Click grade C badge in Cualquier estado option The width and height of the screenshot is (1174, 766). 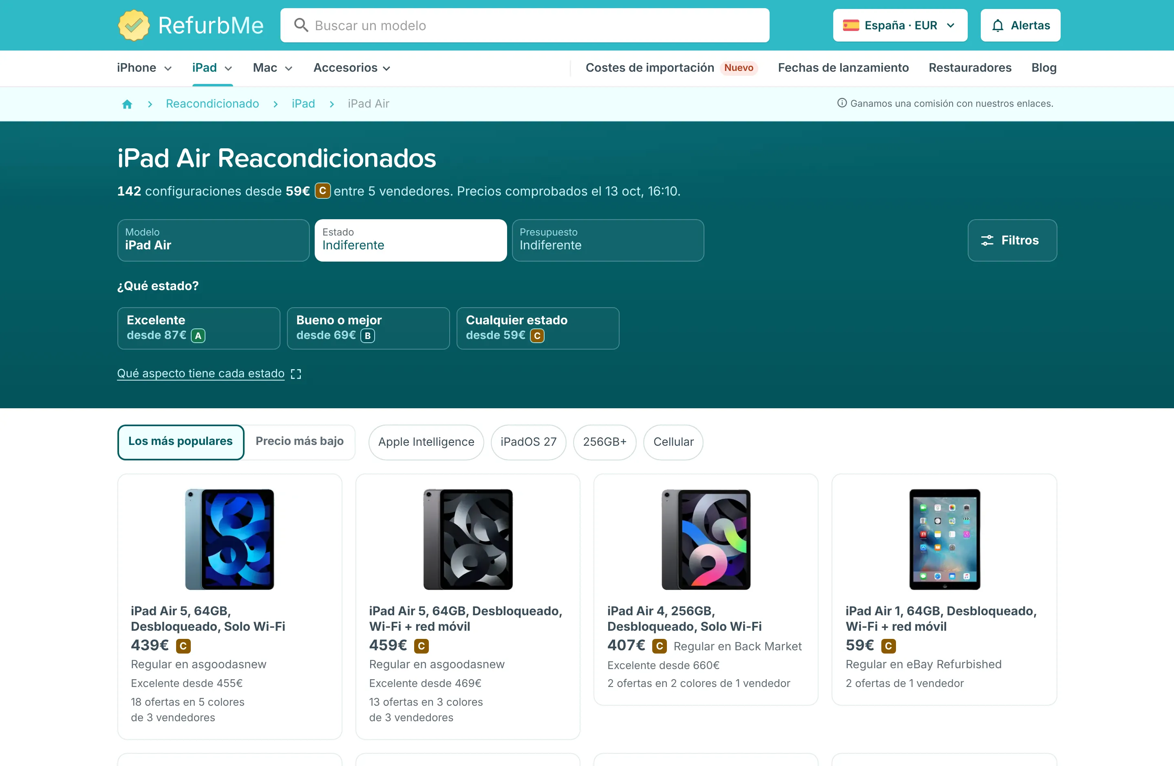pyautogui.click(x=538, y=336)
